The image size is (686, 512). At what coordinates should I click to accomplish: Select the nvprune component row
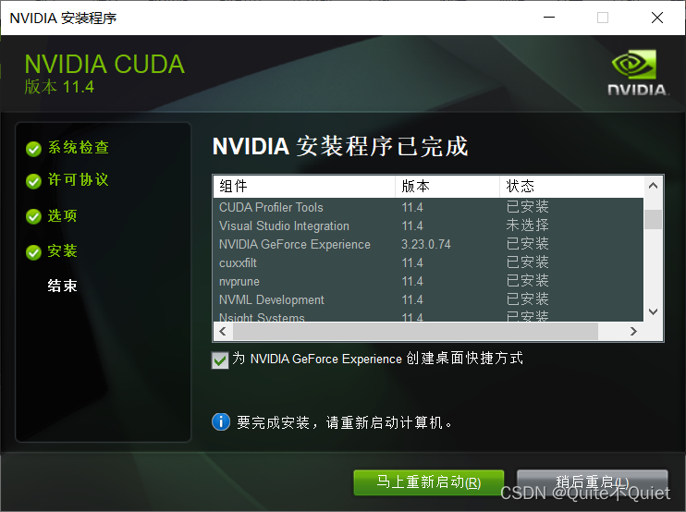[x=428, y=281]
